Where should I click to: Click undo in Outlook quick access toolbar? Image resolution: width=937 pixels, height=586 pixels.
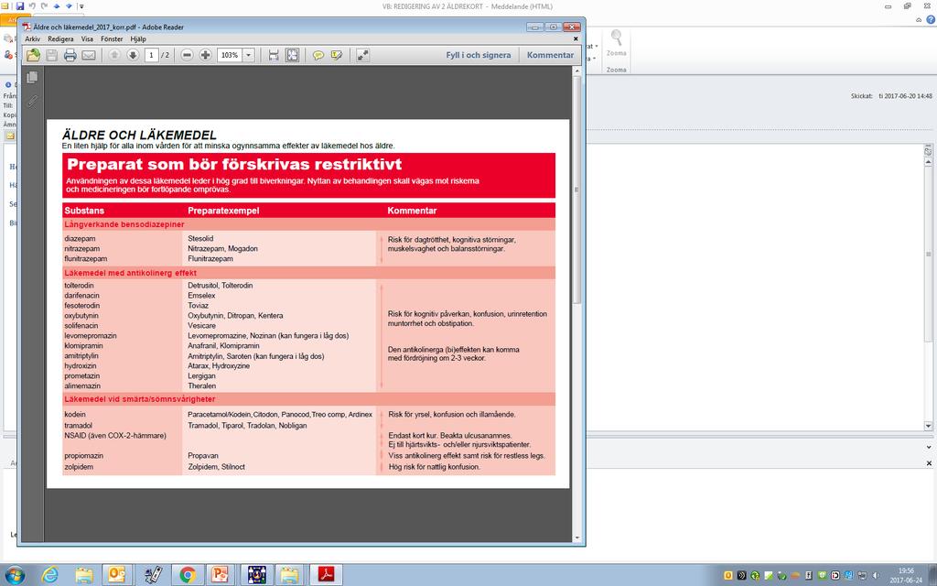click(x=32, y=6)
